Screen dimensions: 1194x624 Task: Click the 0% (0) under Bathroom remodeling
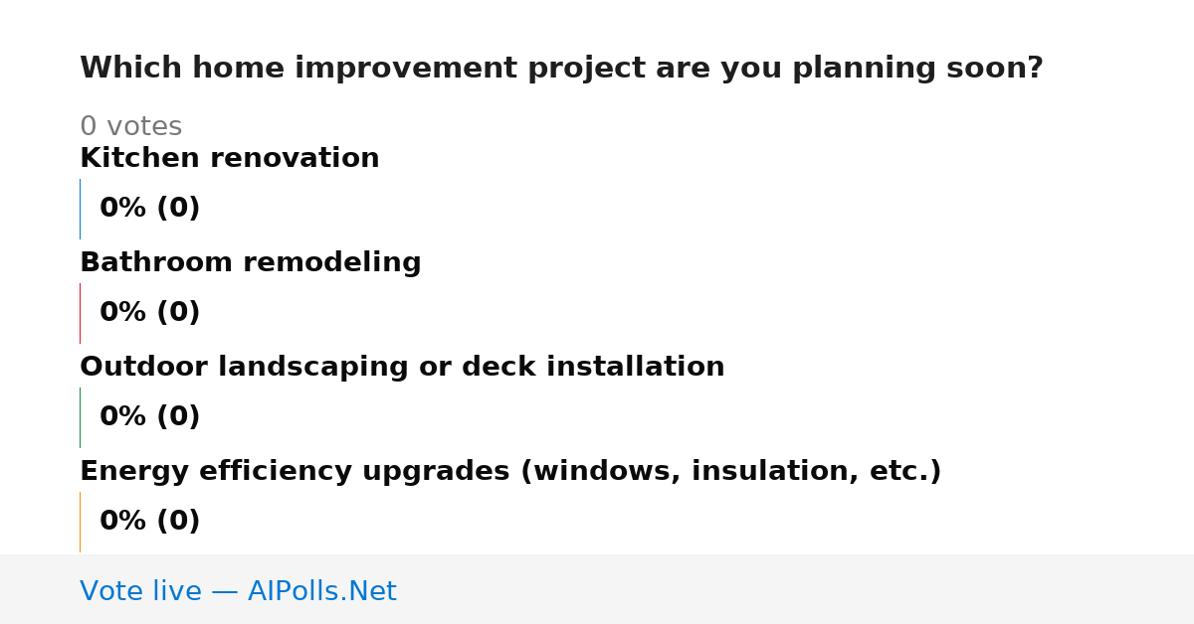pyautogui.click(x=150, y=313)
